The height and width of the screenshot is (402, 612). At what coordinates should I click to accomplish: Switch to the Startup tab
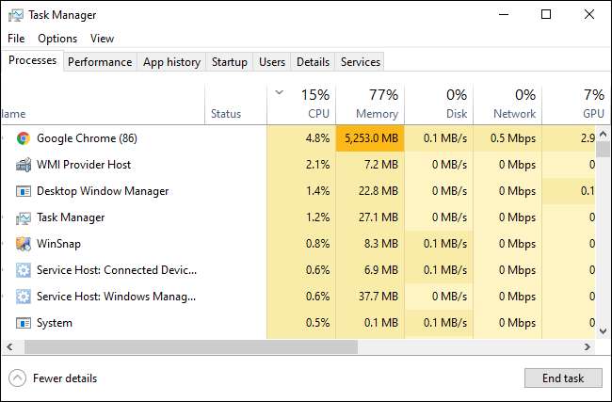pos(229,62)
